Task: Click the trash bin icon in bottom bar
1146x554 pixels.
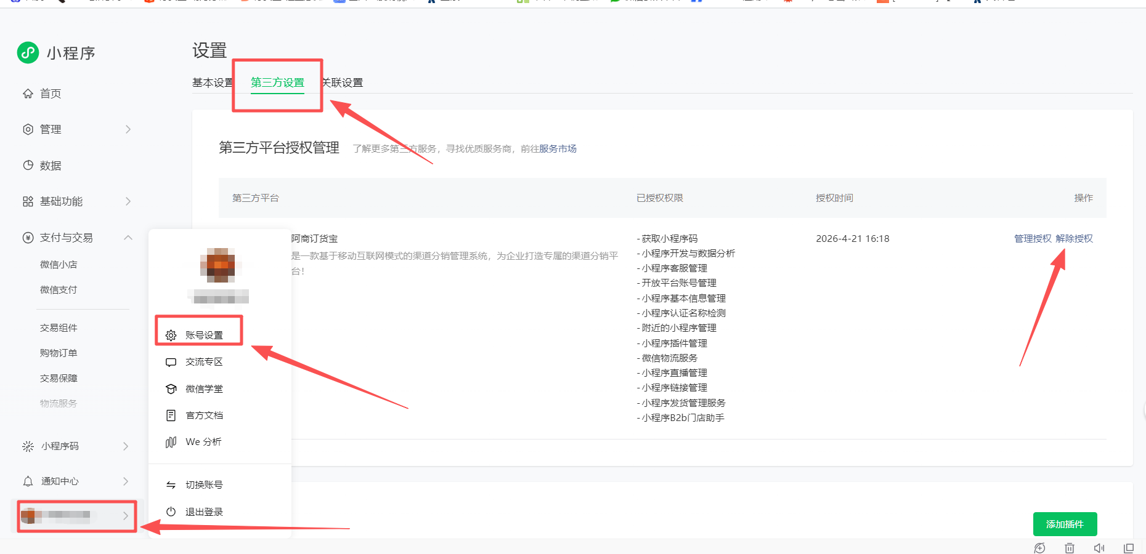Action: 1070,548
